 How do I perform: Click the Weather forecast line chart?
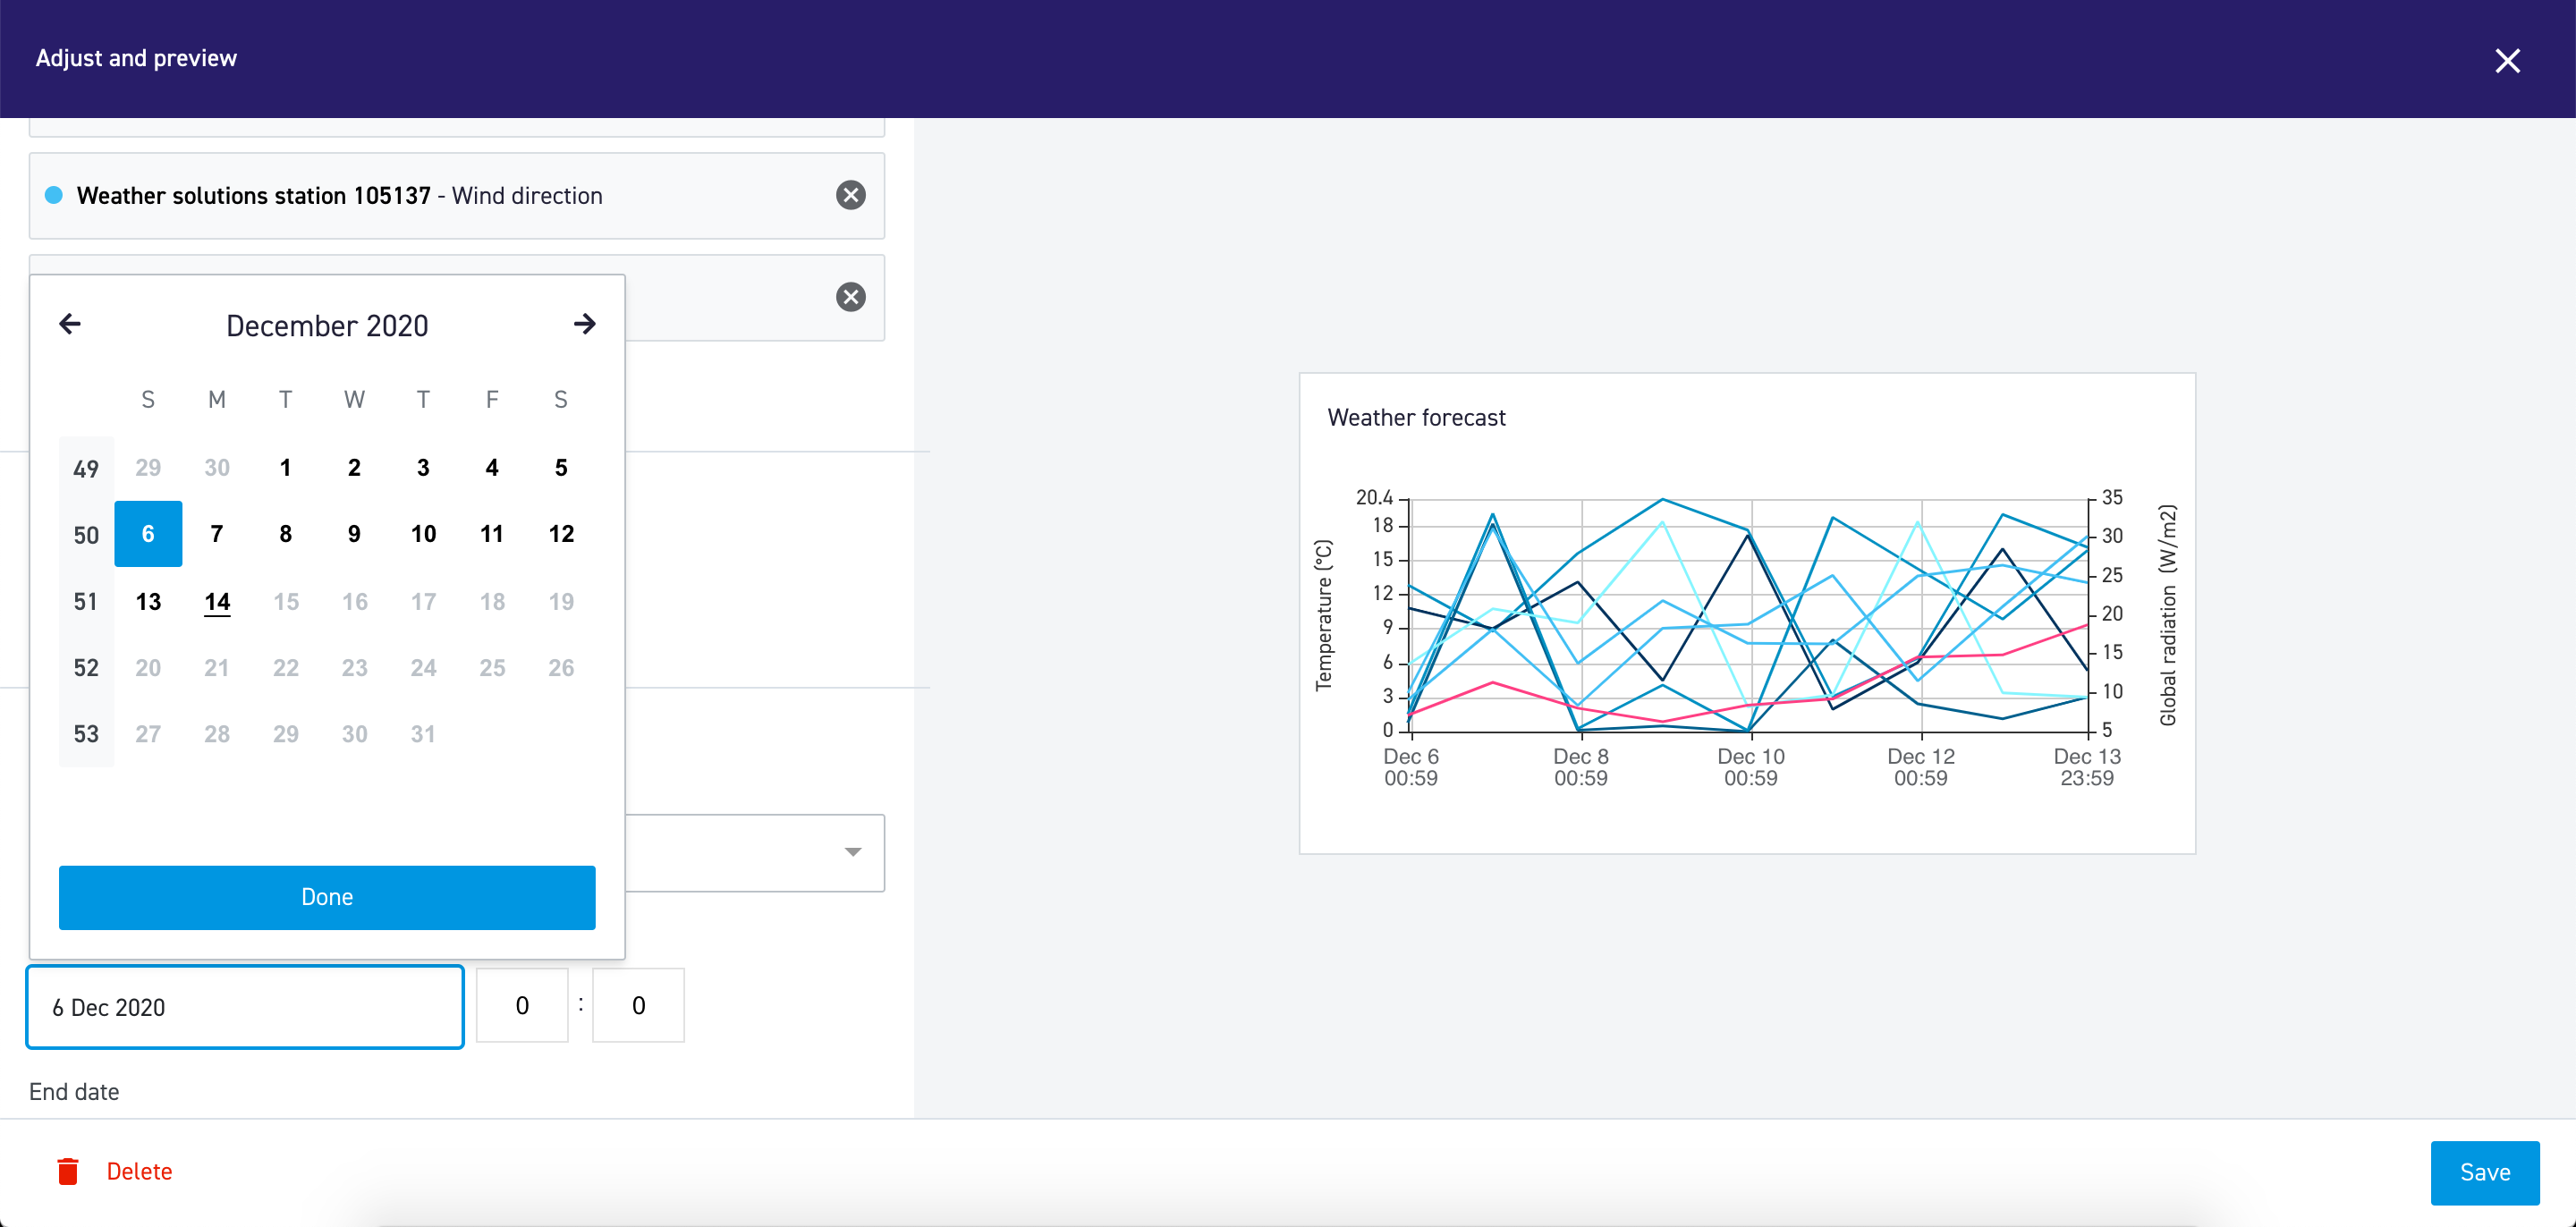tap(1748, 615)
